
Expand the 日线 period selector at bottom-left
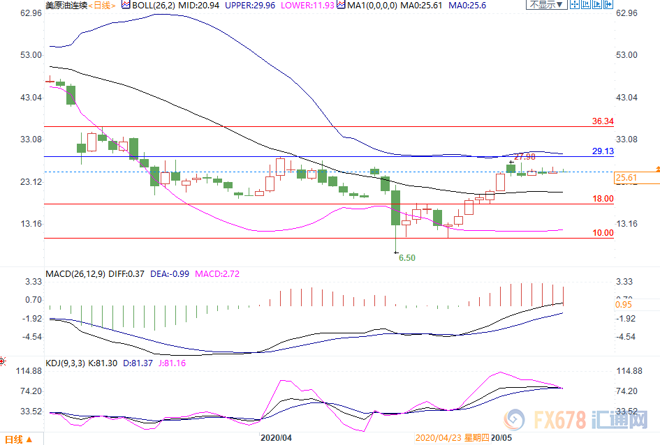15,439
